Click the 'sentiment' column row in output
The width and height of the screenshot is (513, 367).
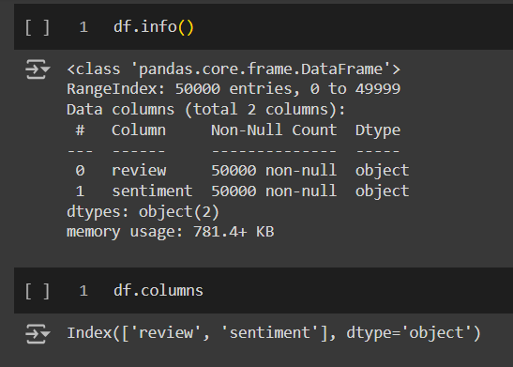pos(242,191)
